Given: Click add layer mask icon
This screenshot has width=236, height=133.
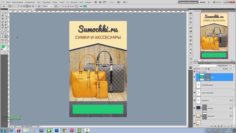Looking at the screenshot, I should click(x=219, y=126).
